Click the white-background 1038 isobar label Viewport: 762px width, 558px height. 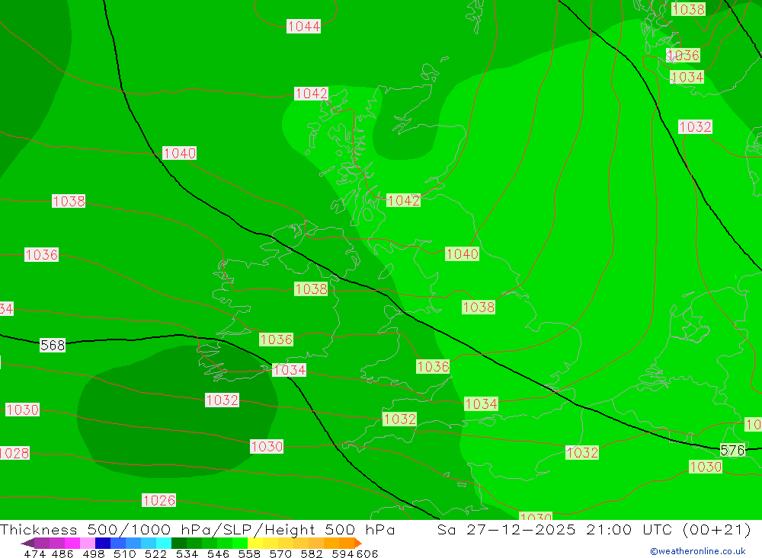pos(69,201)
